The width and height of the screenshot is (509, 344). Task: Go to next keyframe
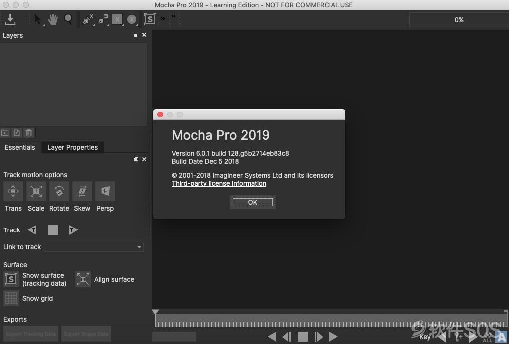[x=473, y=337]
